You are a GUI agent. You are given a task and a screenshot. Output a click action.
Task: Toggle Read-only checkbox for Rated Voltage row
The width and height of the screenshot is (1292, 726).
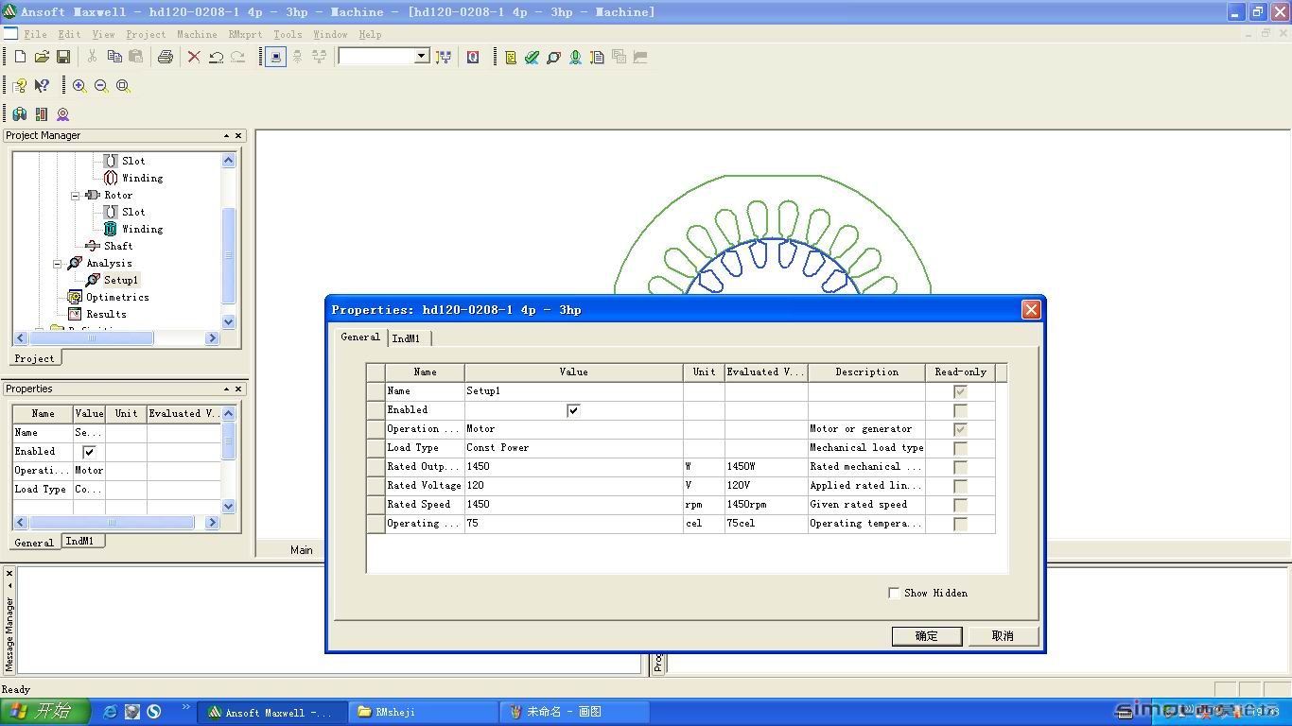point(960,486)
